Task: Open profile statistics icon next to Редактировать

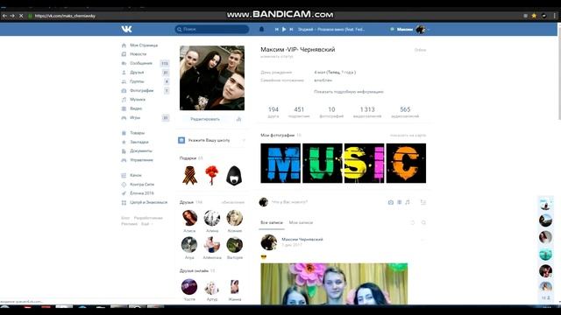Action: click(x=238, y=119)
